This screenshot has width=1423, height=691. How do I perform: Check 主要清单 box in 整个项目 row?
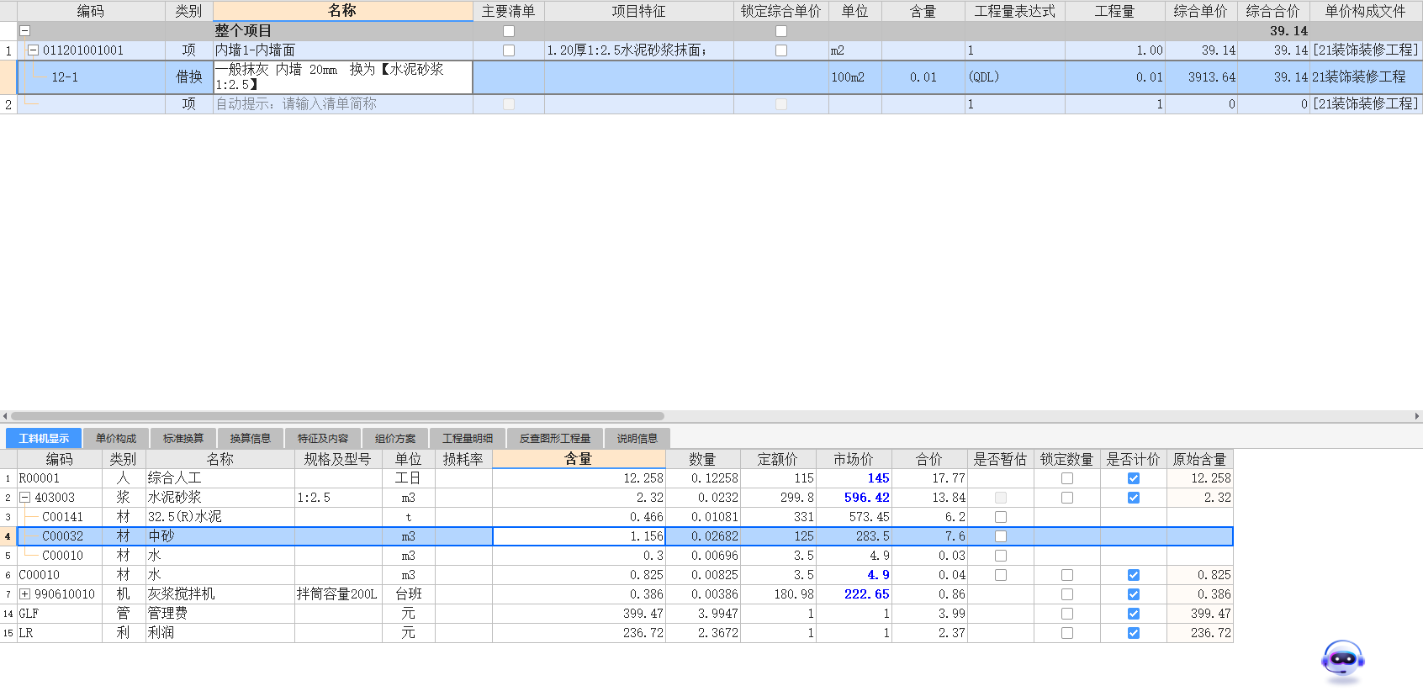pos(509,31)
